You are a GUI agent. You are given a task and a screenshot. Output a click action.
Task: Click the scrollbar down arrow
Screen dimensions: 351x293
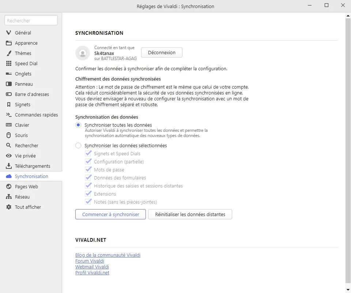(x=348, y=290)
